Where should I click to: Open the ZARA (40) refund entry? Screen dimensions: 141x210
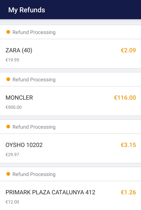(70, 54)
